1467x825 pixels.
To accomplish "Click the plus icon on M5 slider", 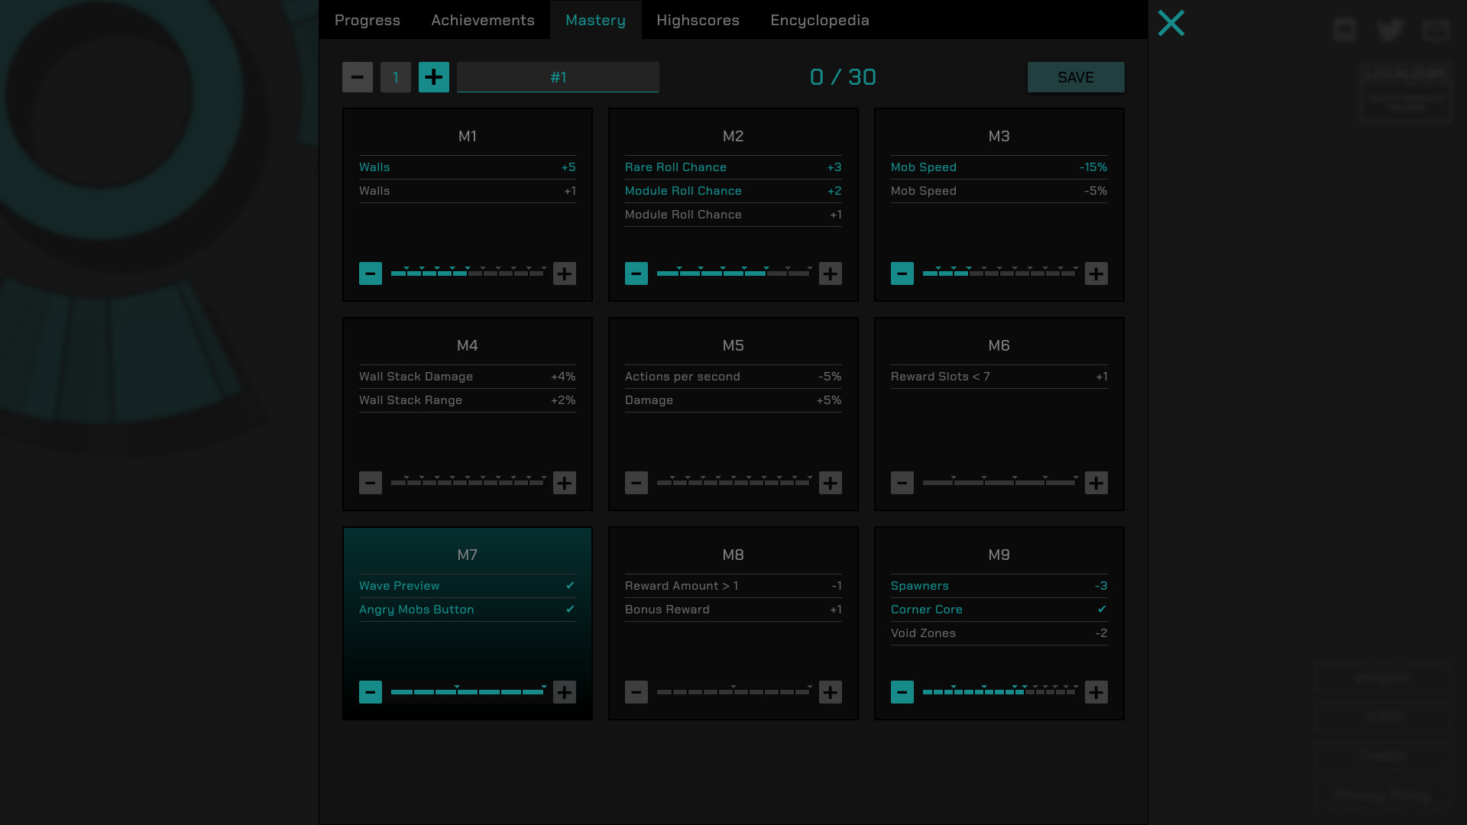I will point(829,483).
